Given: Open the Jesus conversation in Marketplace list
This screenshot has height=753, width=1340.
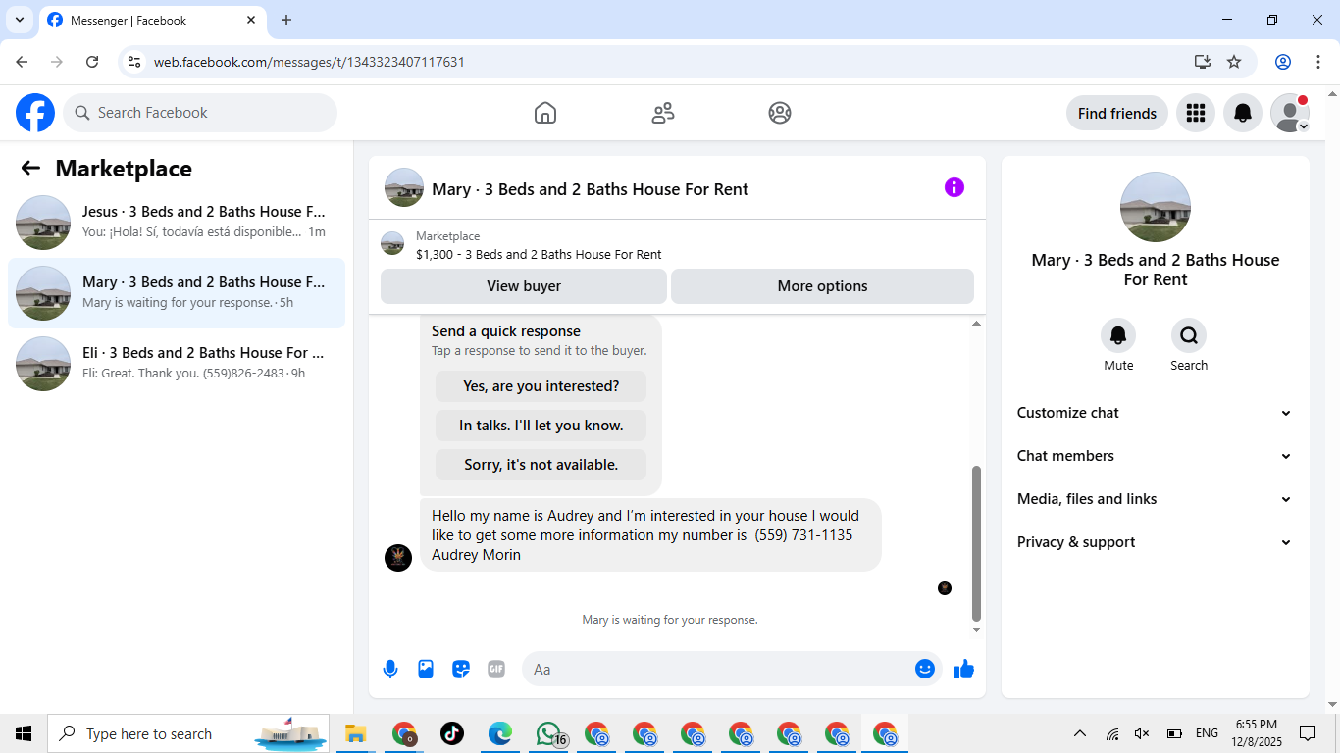Looking at the screenshot, I should (177, 223).
